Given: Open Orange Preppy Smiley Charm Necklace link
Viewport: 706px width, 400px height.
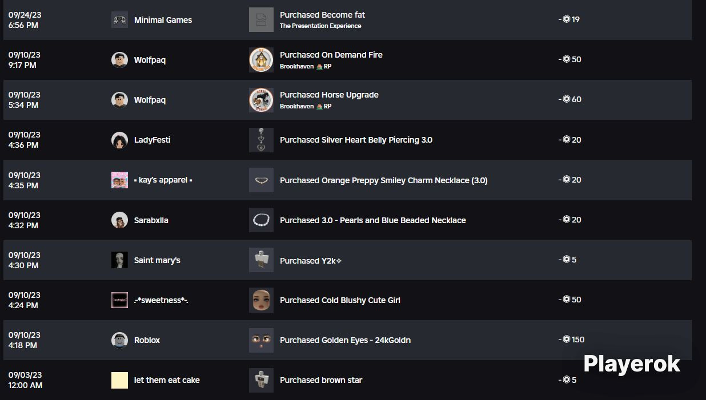Looking at the screenshot, I should (383, 180).
